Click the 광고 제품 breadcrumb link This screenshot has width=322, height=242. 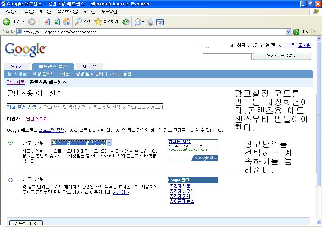tap(16, 82)
